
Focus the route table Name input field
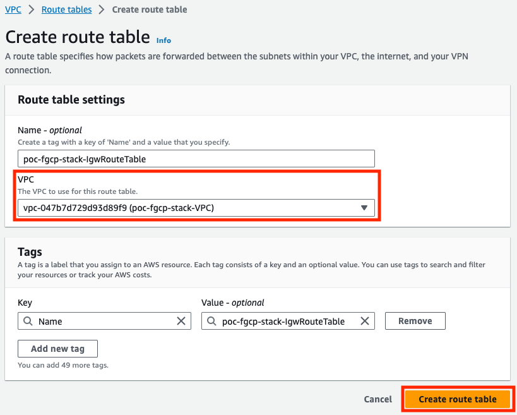196,159
